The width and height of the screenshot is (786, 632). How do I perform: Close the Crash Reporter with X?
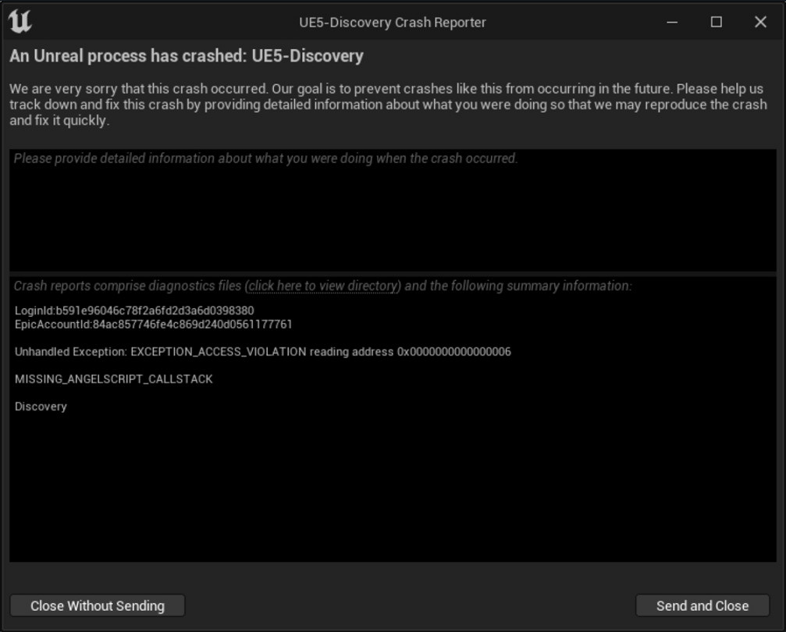tap(760, 22)
